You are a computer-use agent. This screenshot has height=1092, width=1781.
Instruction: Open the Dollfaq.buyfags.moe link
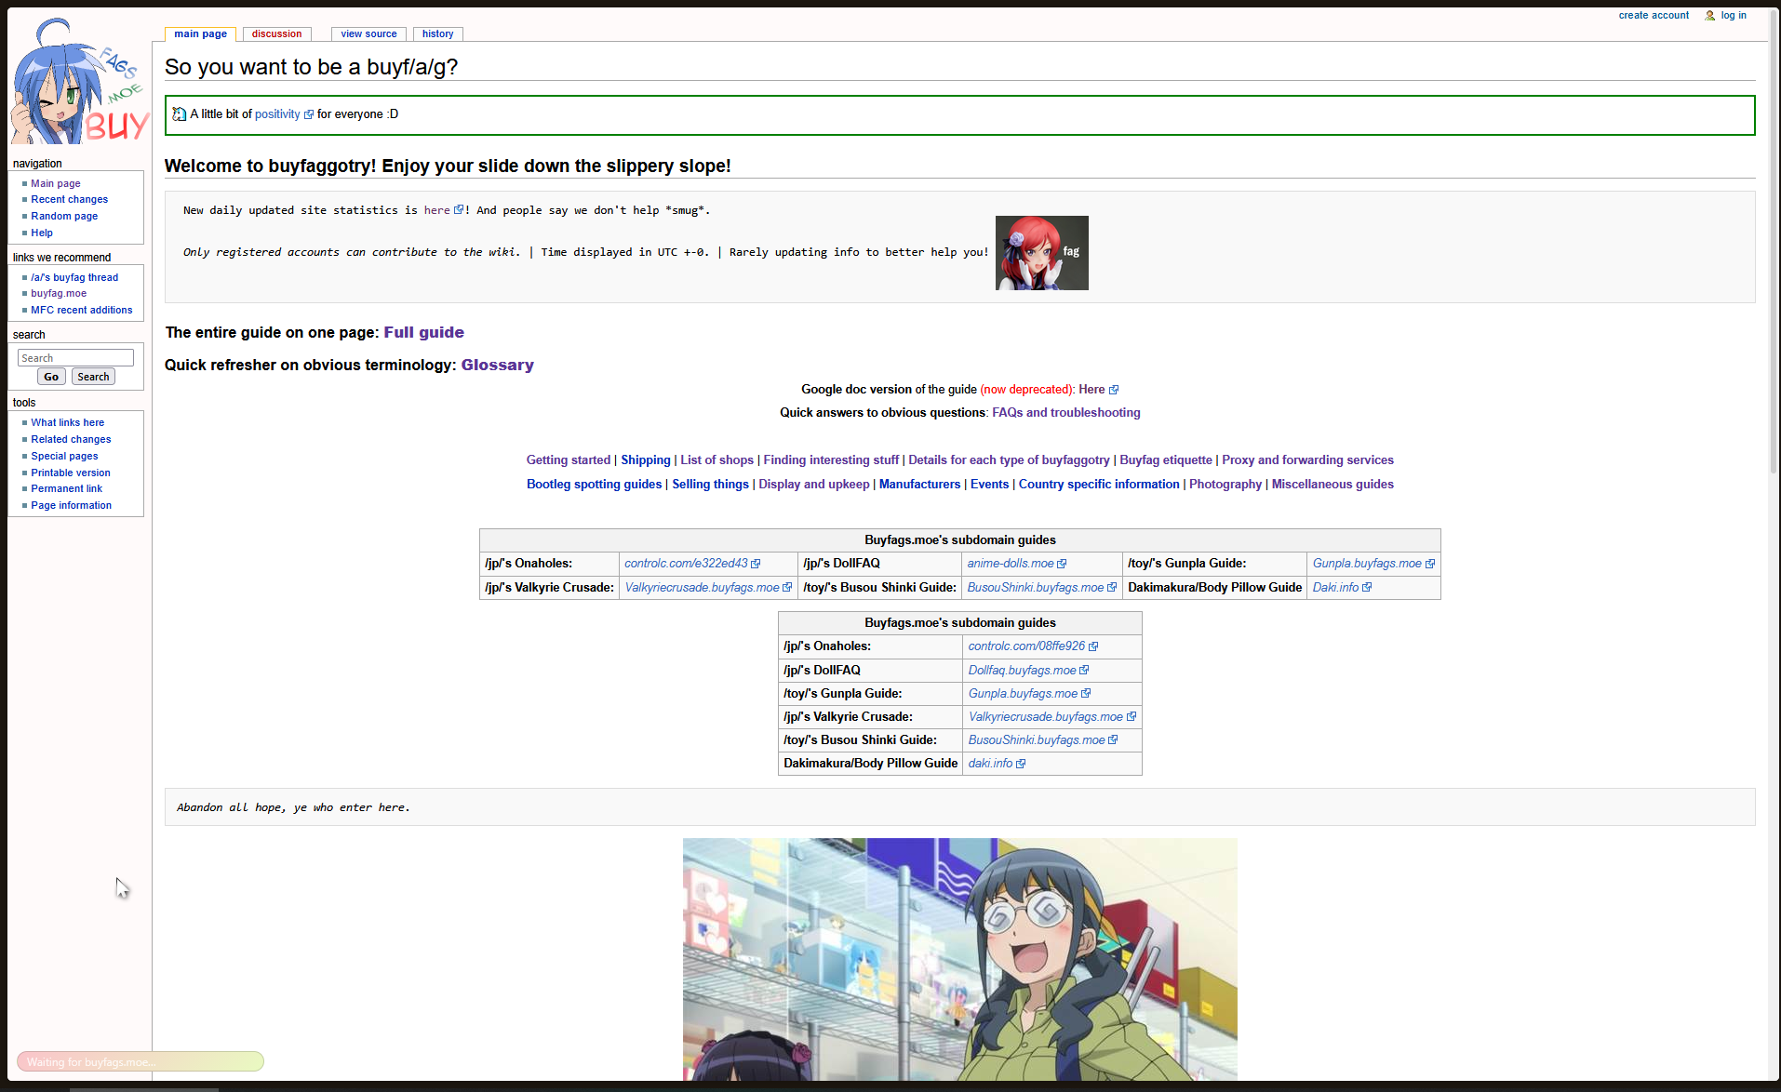pos(1028,671)
